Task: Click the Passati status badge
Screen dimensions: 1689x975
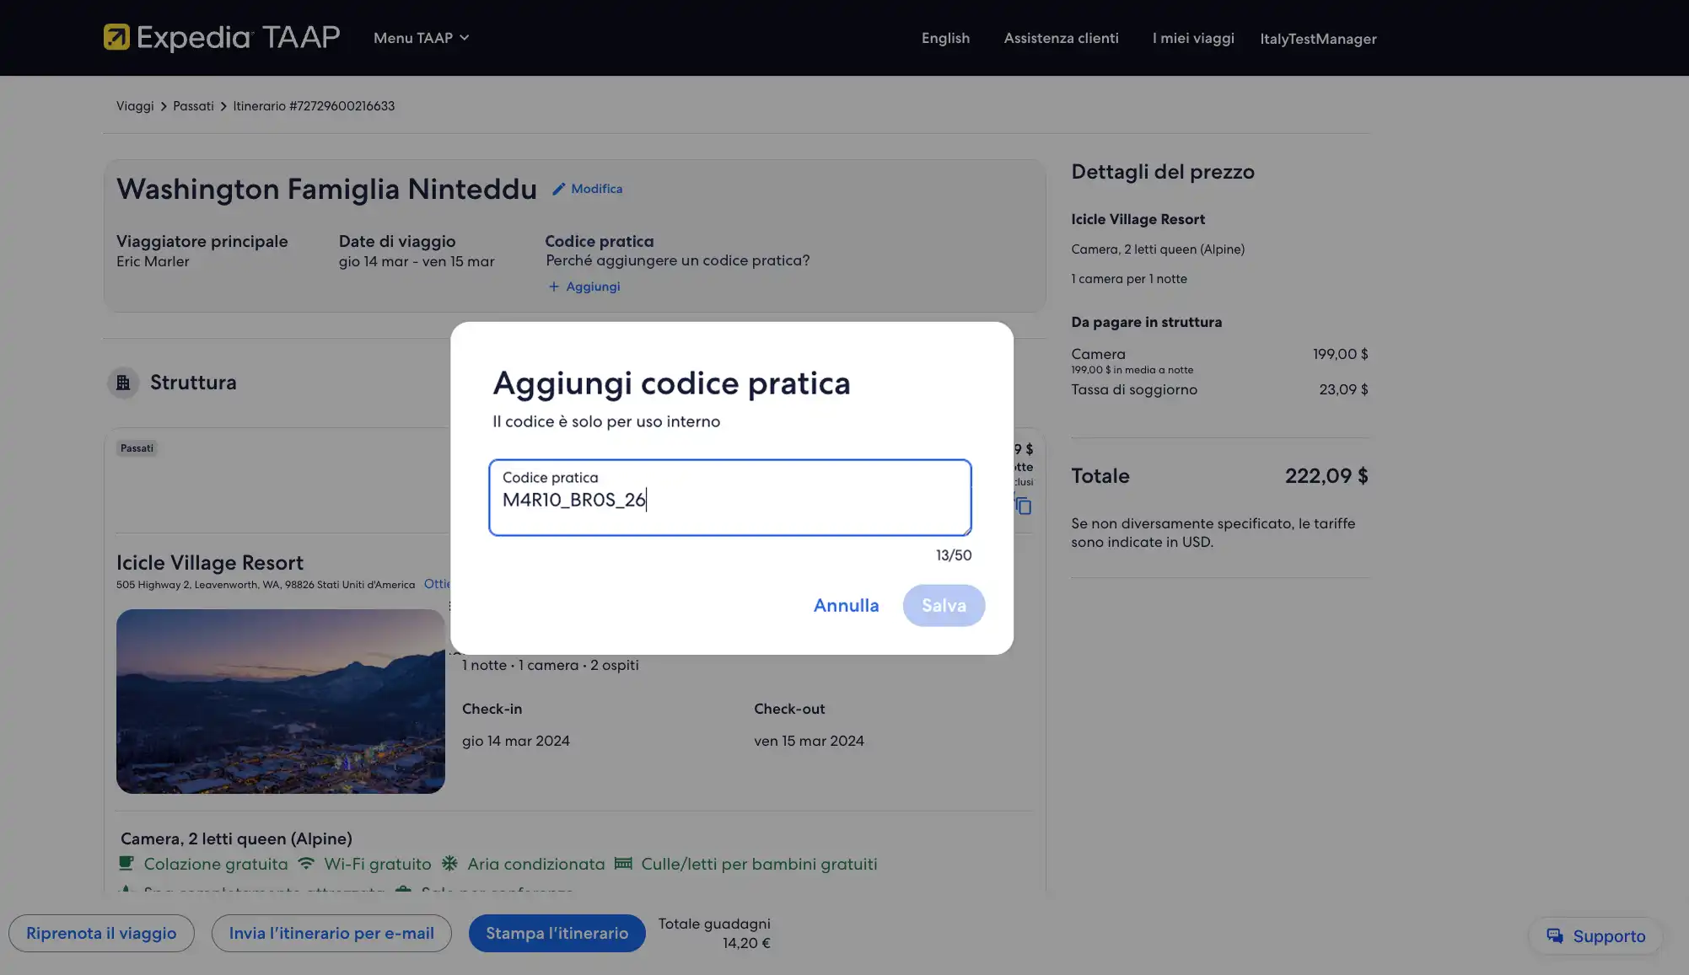Action: click(137, 448)
